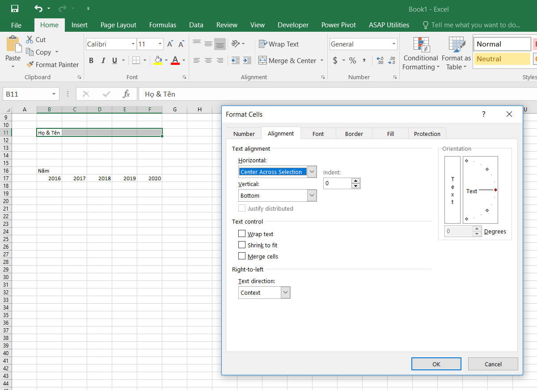Enable the Wrap text checkbox
Image resolution: width=537 pixels, height=390 pixels.
tap(242, 233)
